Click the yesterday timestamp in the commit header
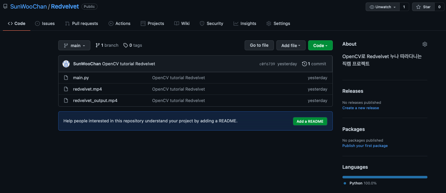 [287, 64]
